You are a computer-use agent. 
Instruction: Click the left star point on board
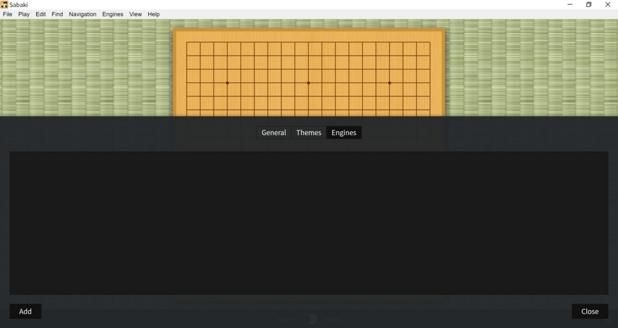(x=228, y=83)
